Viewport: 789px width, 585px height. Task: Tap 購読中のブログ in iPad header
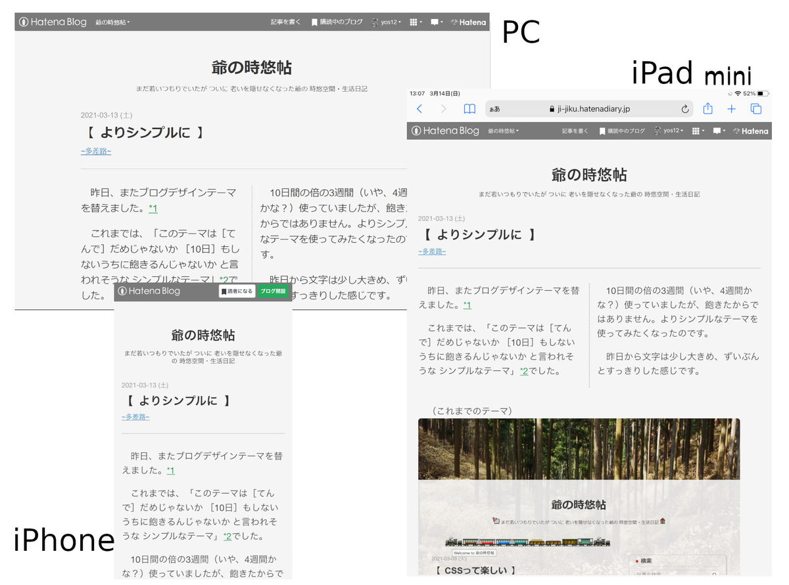[622, 131]
